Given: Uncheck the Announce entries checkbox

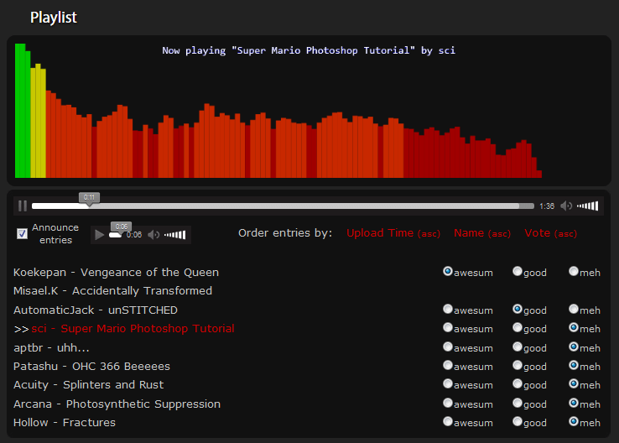Looking at the screenshot, I should click(x=22, y=234).
